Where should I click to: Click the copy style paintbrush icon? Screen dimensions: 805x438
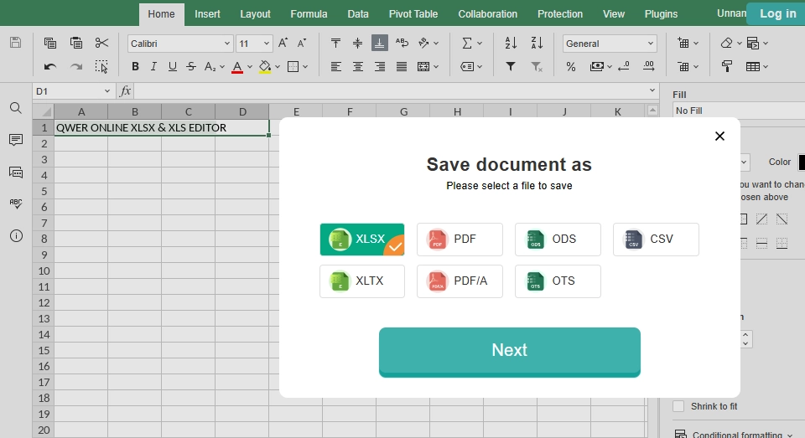[x=727, y=67]
